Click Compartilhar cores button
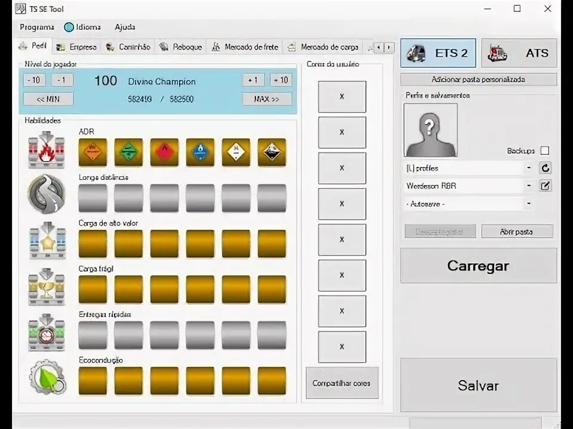The height and width of the screenshot is (429, 573). pos(342,383)
